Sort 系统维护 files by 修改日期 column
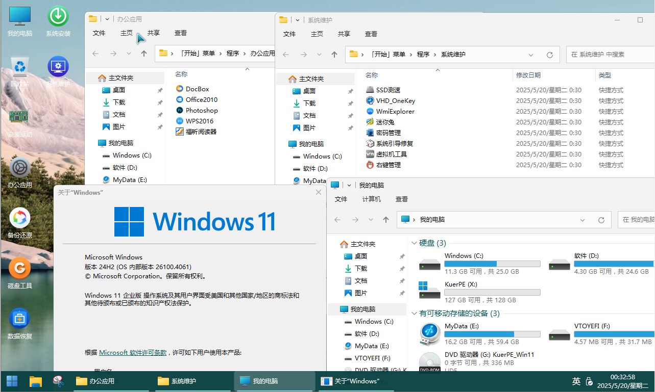Screen dimensions: 655x392 click(528, 75)
